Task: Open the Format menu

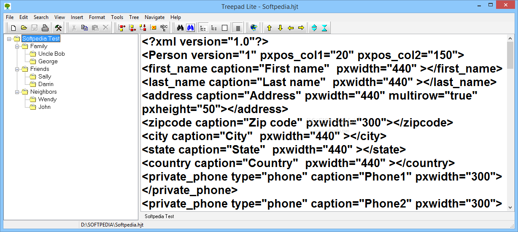Action: click(97, 17)
